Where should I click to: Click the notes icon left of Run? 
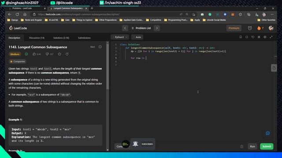click(x=242, y=146)
